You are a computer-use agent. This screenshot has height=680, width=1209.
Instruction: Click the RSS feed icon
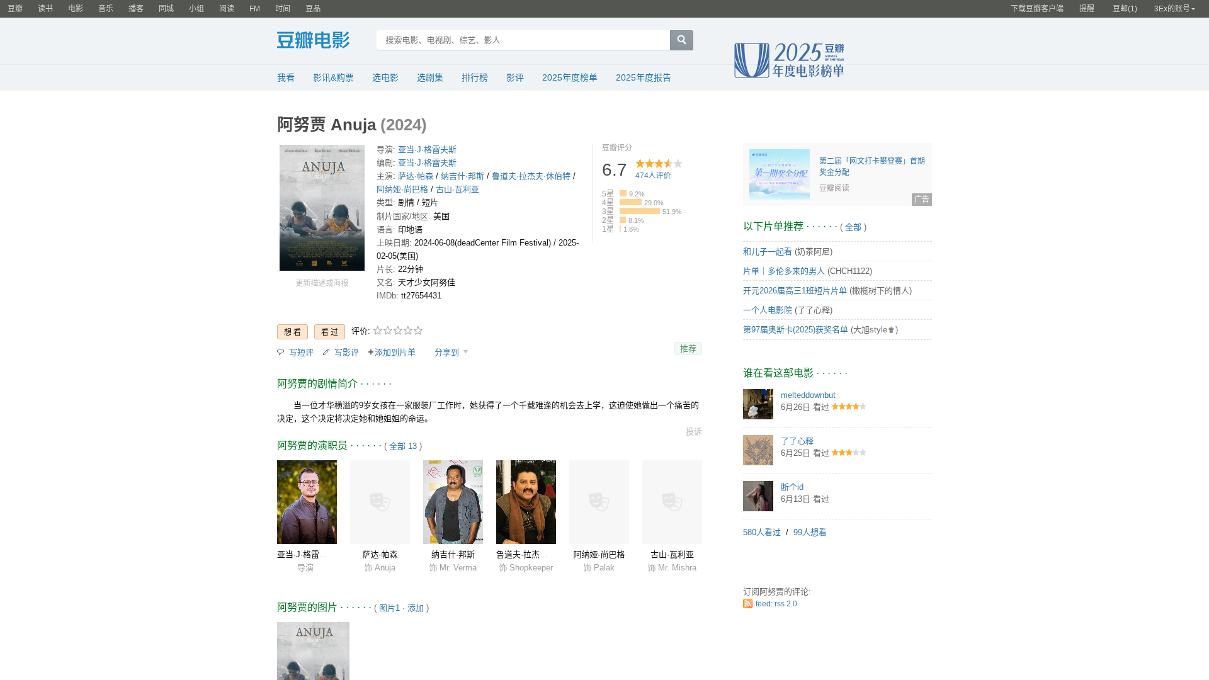747,604
